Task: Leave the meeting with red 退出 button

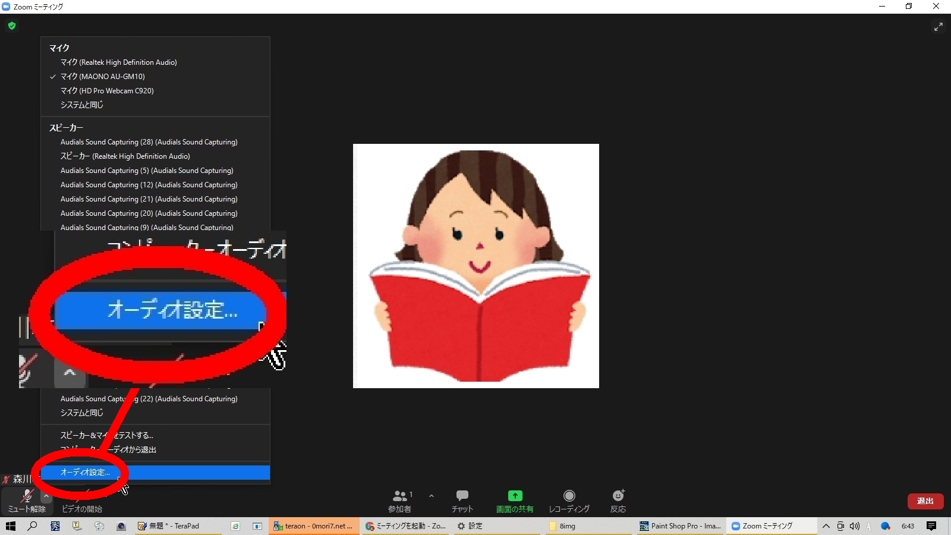Action: tap(925, 501)
